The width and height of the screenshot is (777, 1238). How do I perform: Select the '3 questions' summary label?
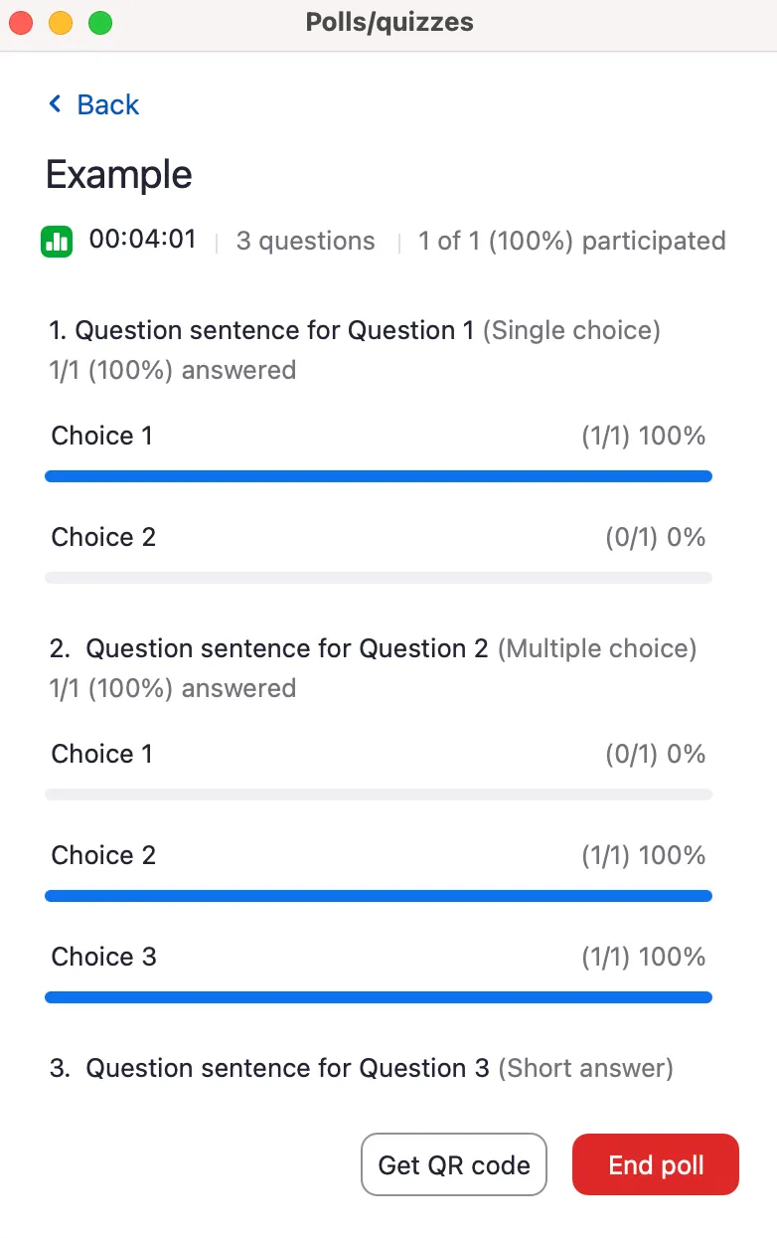point(305,241)
